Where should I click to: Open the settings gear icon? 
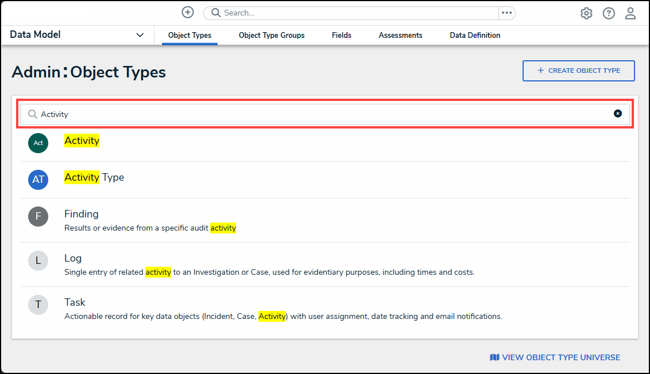tap(586, 13)
